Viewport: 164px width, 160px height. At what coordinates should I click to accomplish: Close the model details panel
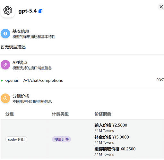[x=161, y=7]
